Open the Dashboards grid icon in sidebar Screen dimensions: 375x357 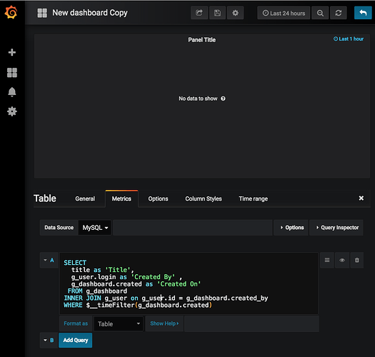coord(12,72)
